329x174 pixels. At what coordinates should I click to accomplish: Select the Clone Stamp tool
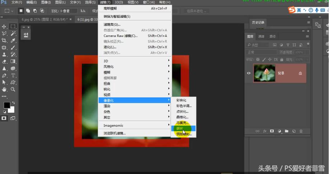click(4, 54)
